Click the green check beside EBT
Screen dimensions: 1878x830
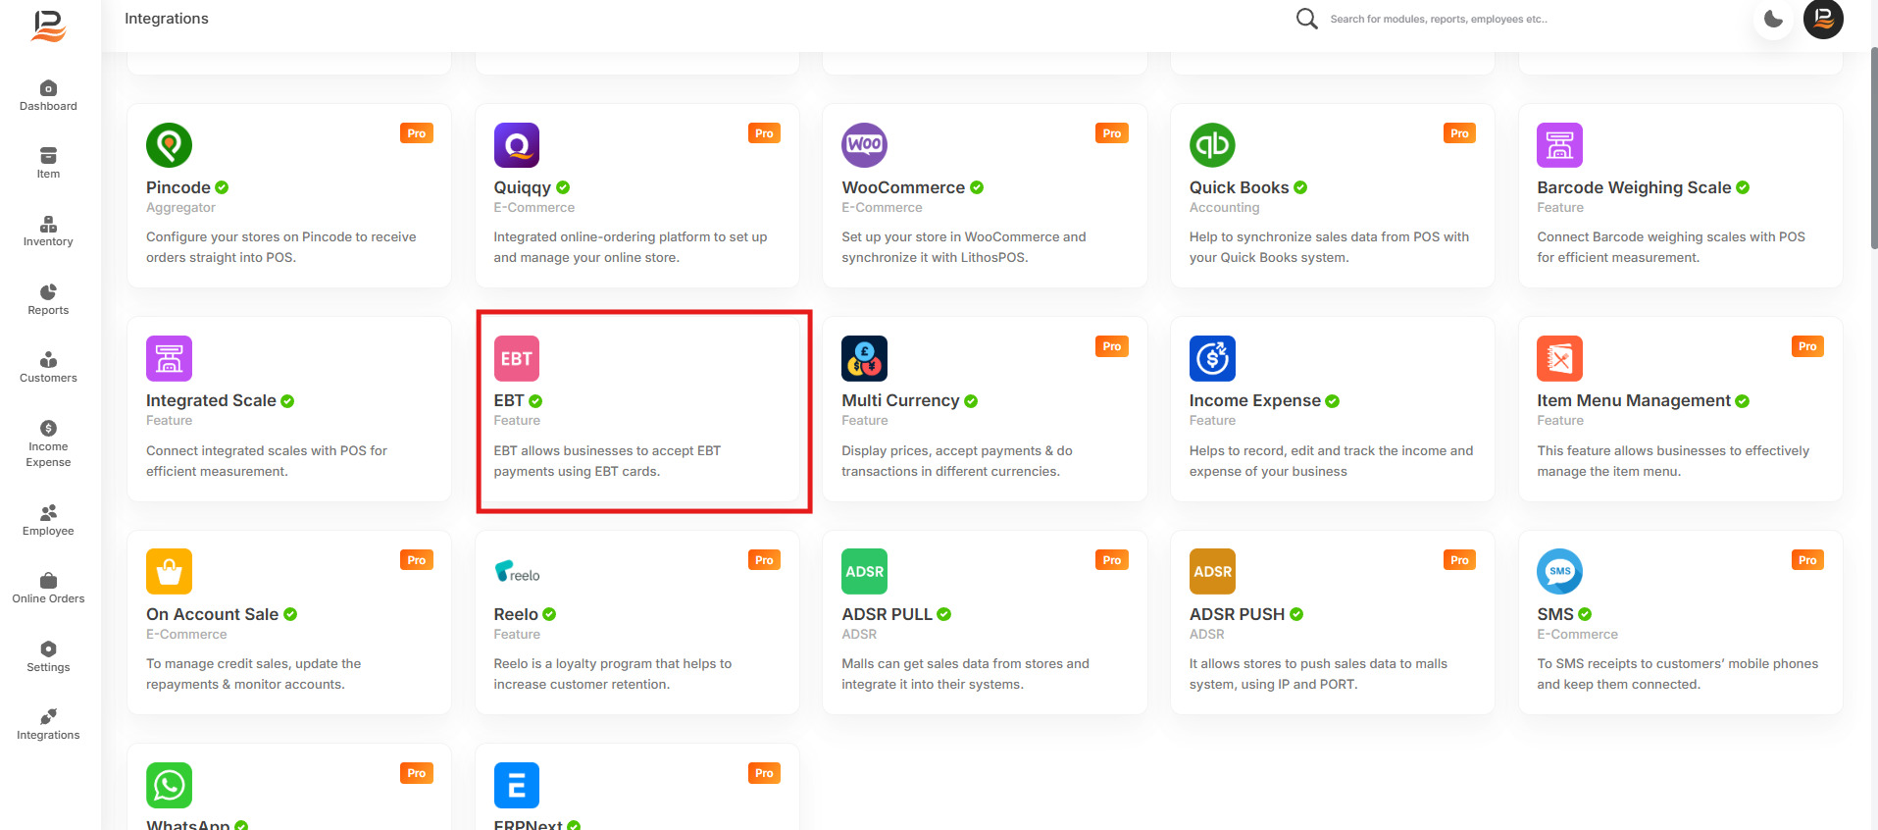pyautogui.click(x=535, y=401)
